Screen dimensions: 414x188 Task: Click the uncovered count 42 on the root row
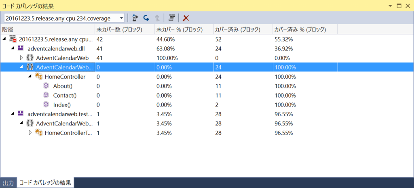coord(99,39)
